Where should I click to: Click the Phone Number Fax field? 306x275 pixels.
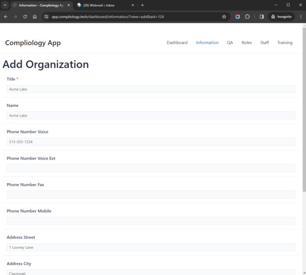[x=151, y=194]
